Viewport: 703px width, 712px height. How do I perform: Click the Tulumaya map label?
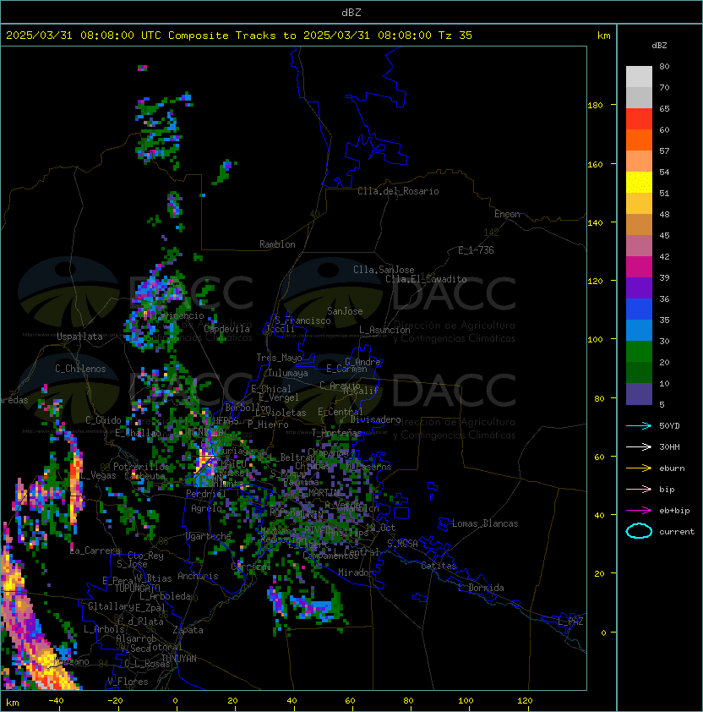click(288, 373)
